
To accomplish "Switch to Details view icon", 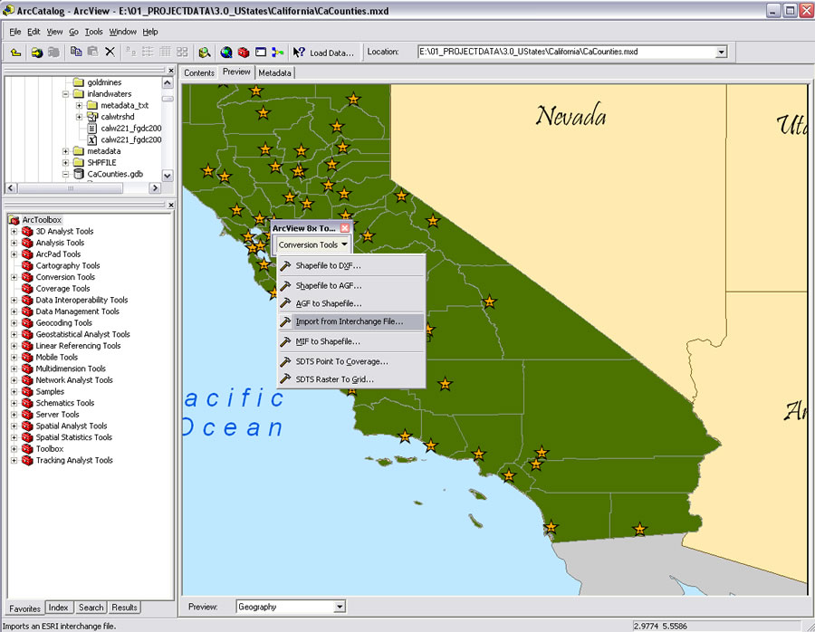I will point(166,52).
